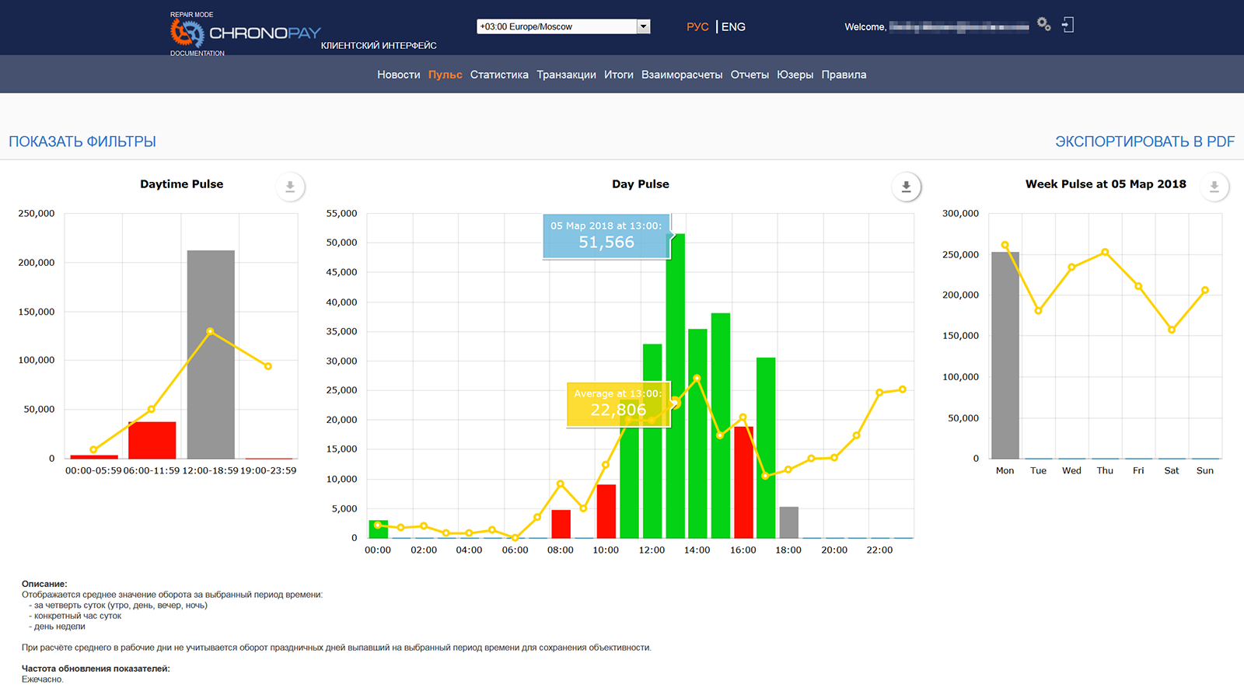Click the ChronoPay gear logo
This screenshot has width=1244, height=688.
click(x=187, y=33)
